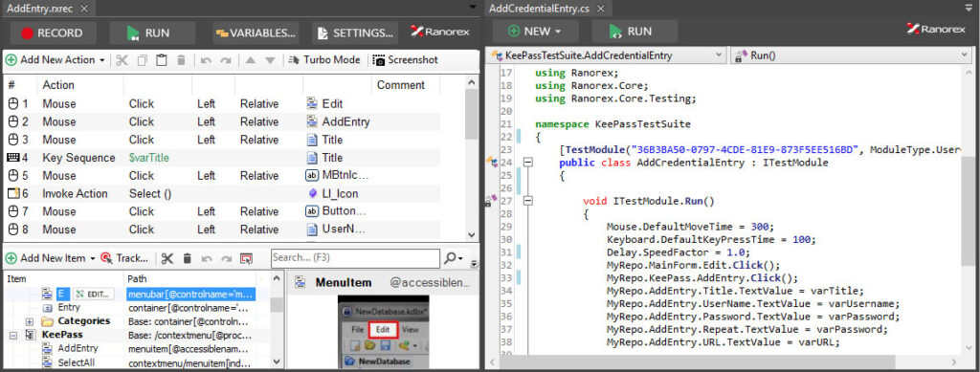Click the Track... button in repository toolbar

click(x=124, y=258)
